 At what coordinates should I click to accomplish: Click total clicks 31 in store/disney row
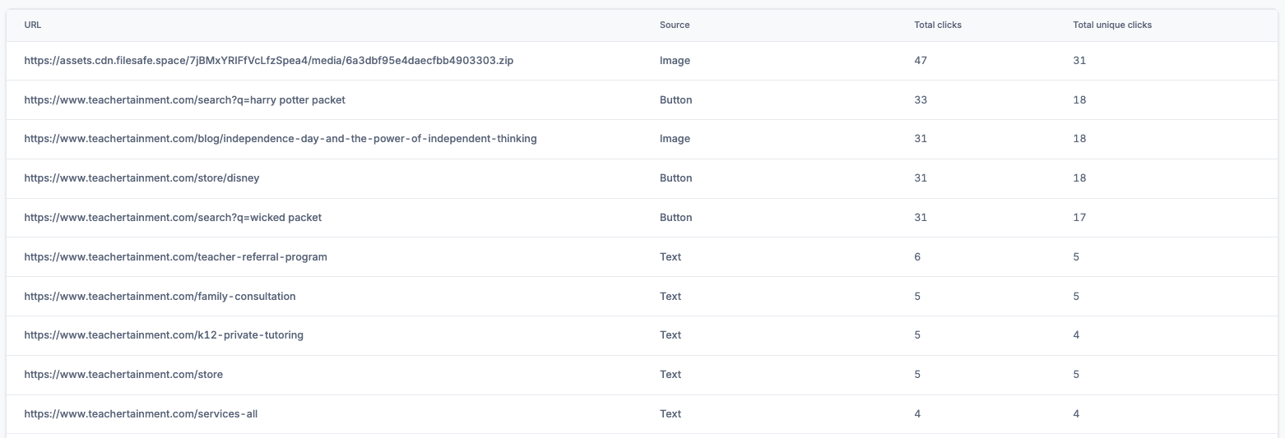point(921,178)
